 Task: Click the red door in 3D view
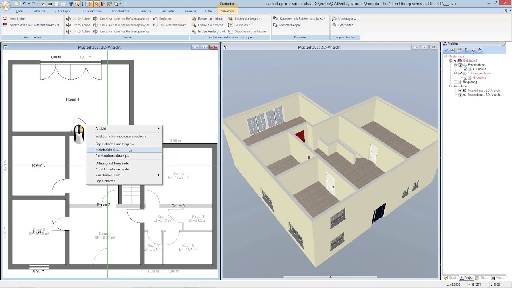tap(300, 136)
